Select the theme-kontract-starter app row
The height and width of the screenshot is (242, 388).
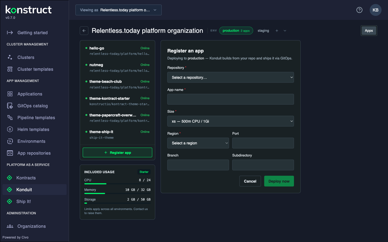tap(117, 101)
